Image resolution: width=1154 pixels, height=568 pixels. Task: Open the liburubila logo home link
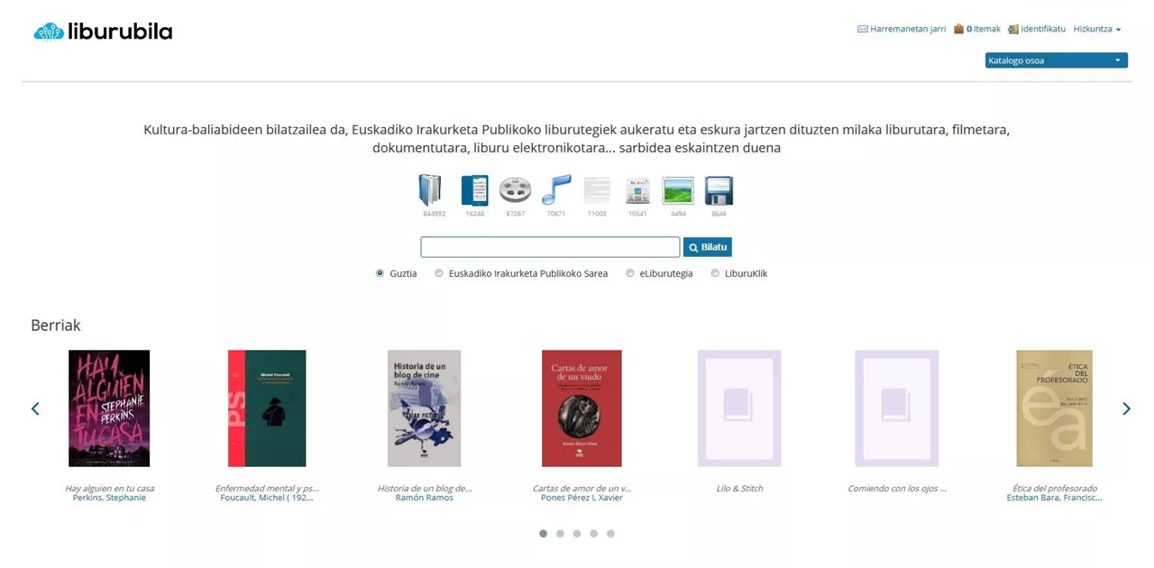point(103,32)
